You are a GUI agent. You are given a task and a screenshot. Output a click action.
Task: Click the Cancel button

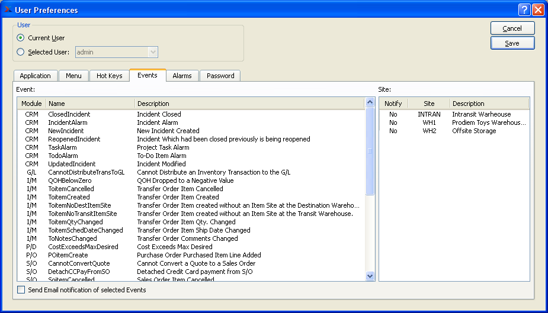[x=512, y=28]
